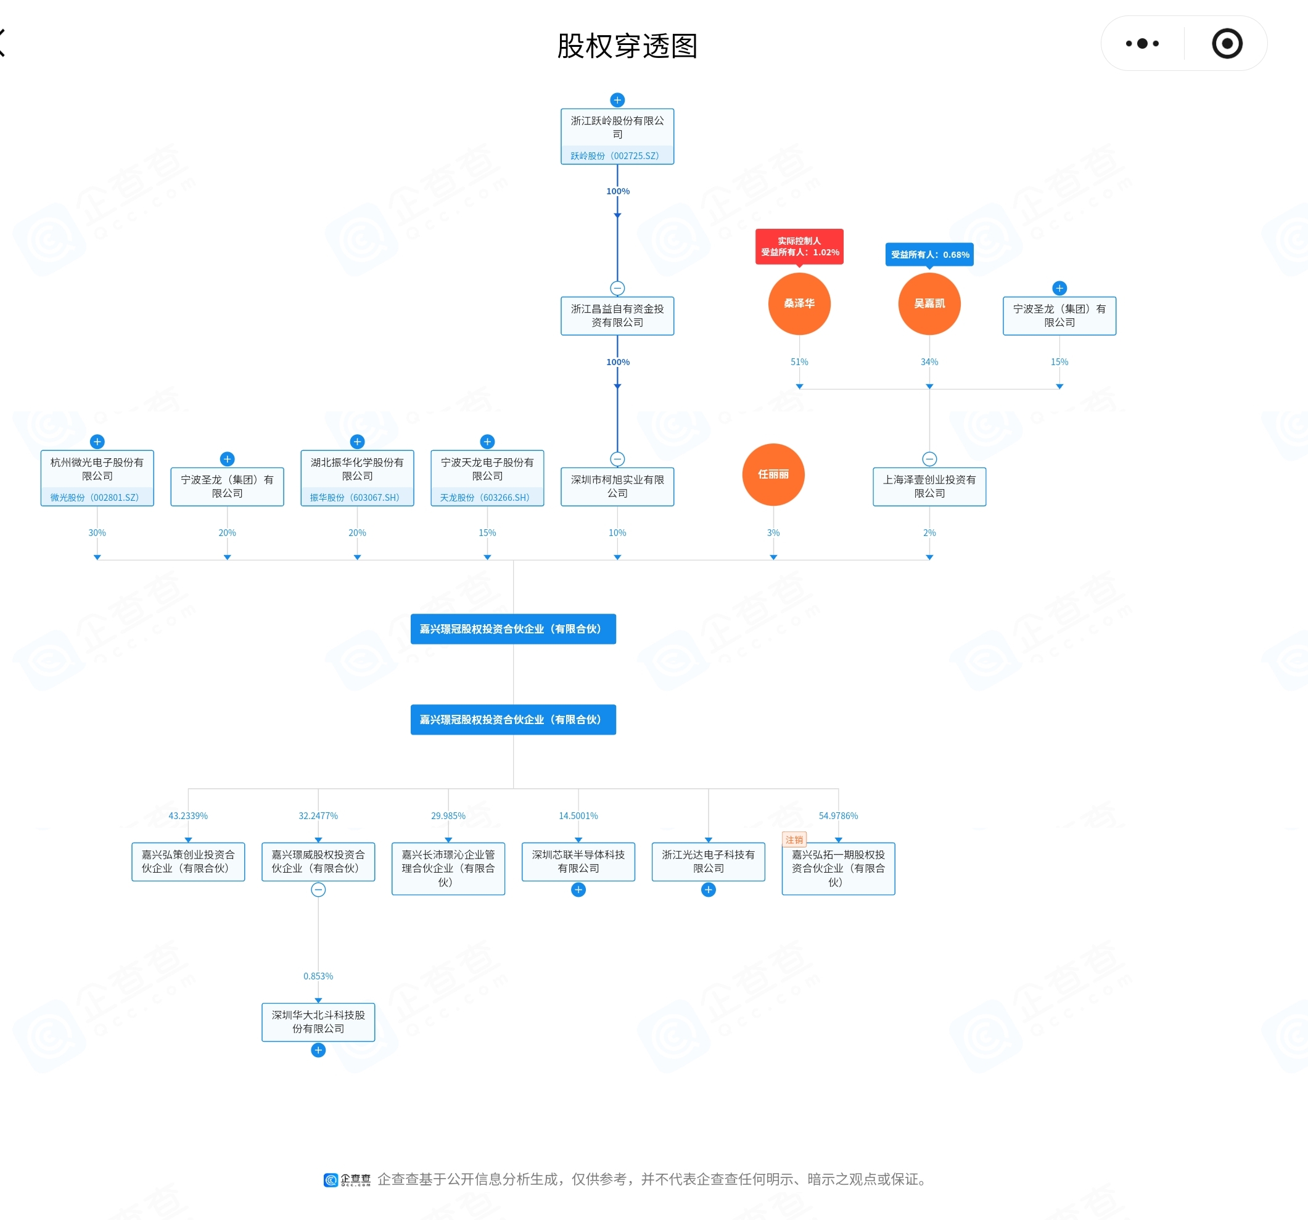The width and height of the screenshot is (1308, 1220).
Task: Open 天龙股份 (603266.SH) stock link
Action: 484,498
